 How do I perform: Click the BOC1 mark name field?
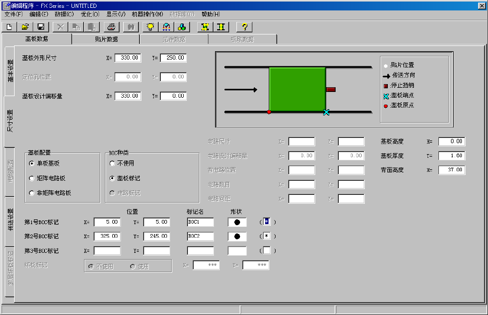click(x=200, y=222)
